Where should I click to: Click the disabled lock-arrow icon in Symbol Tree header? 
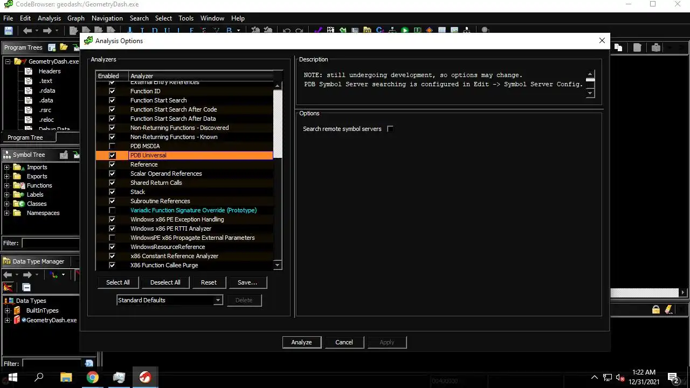click(64, 155)
